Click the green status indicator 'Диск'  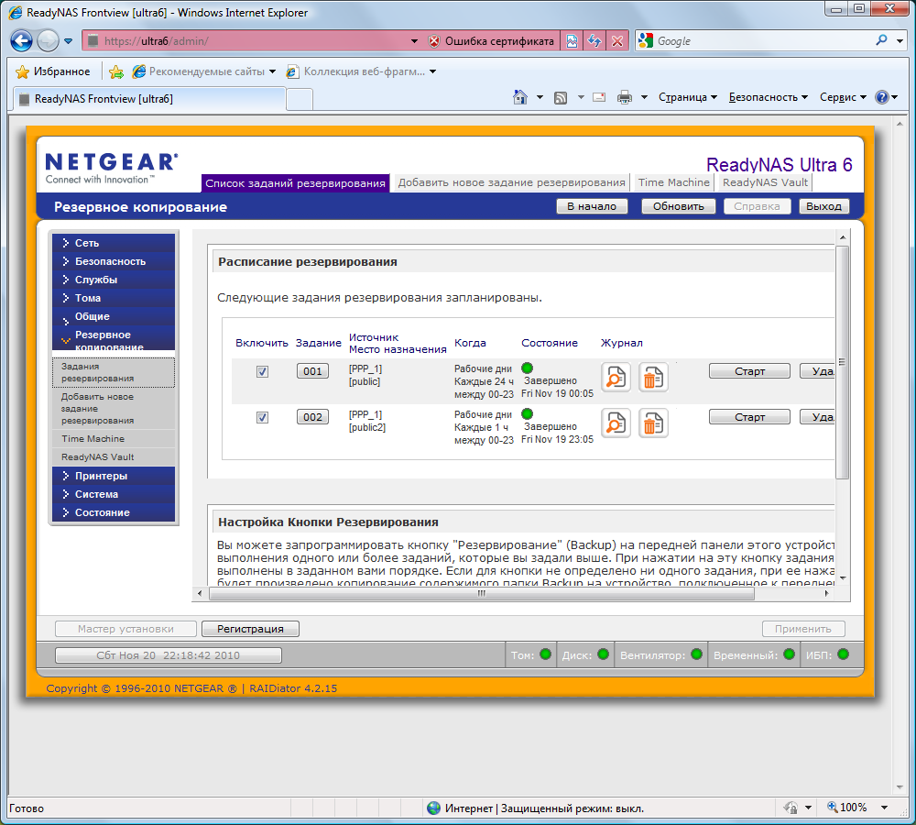click(604, 654)
